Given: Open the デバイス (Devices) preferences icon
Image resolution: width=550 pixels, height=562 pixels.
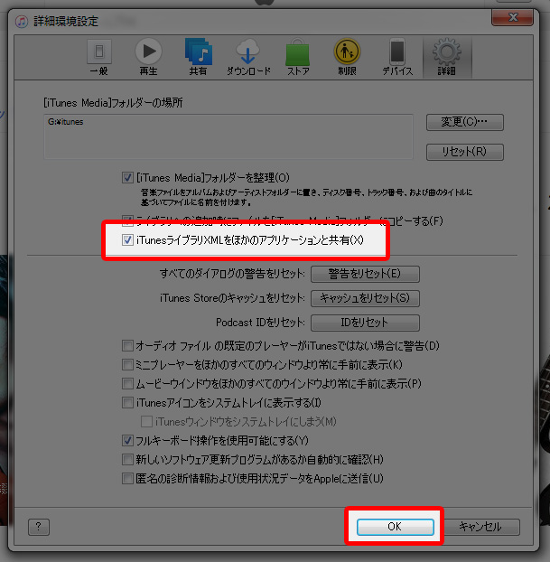Looking at the screenshot, I should click(396, 57).
